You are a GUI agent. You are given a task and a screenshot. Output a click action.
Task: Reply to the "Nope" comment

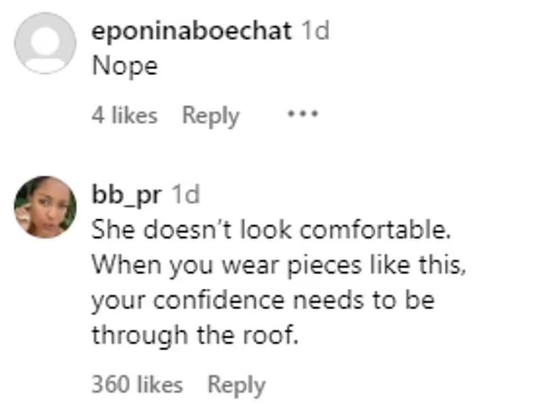click(210, 116)
